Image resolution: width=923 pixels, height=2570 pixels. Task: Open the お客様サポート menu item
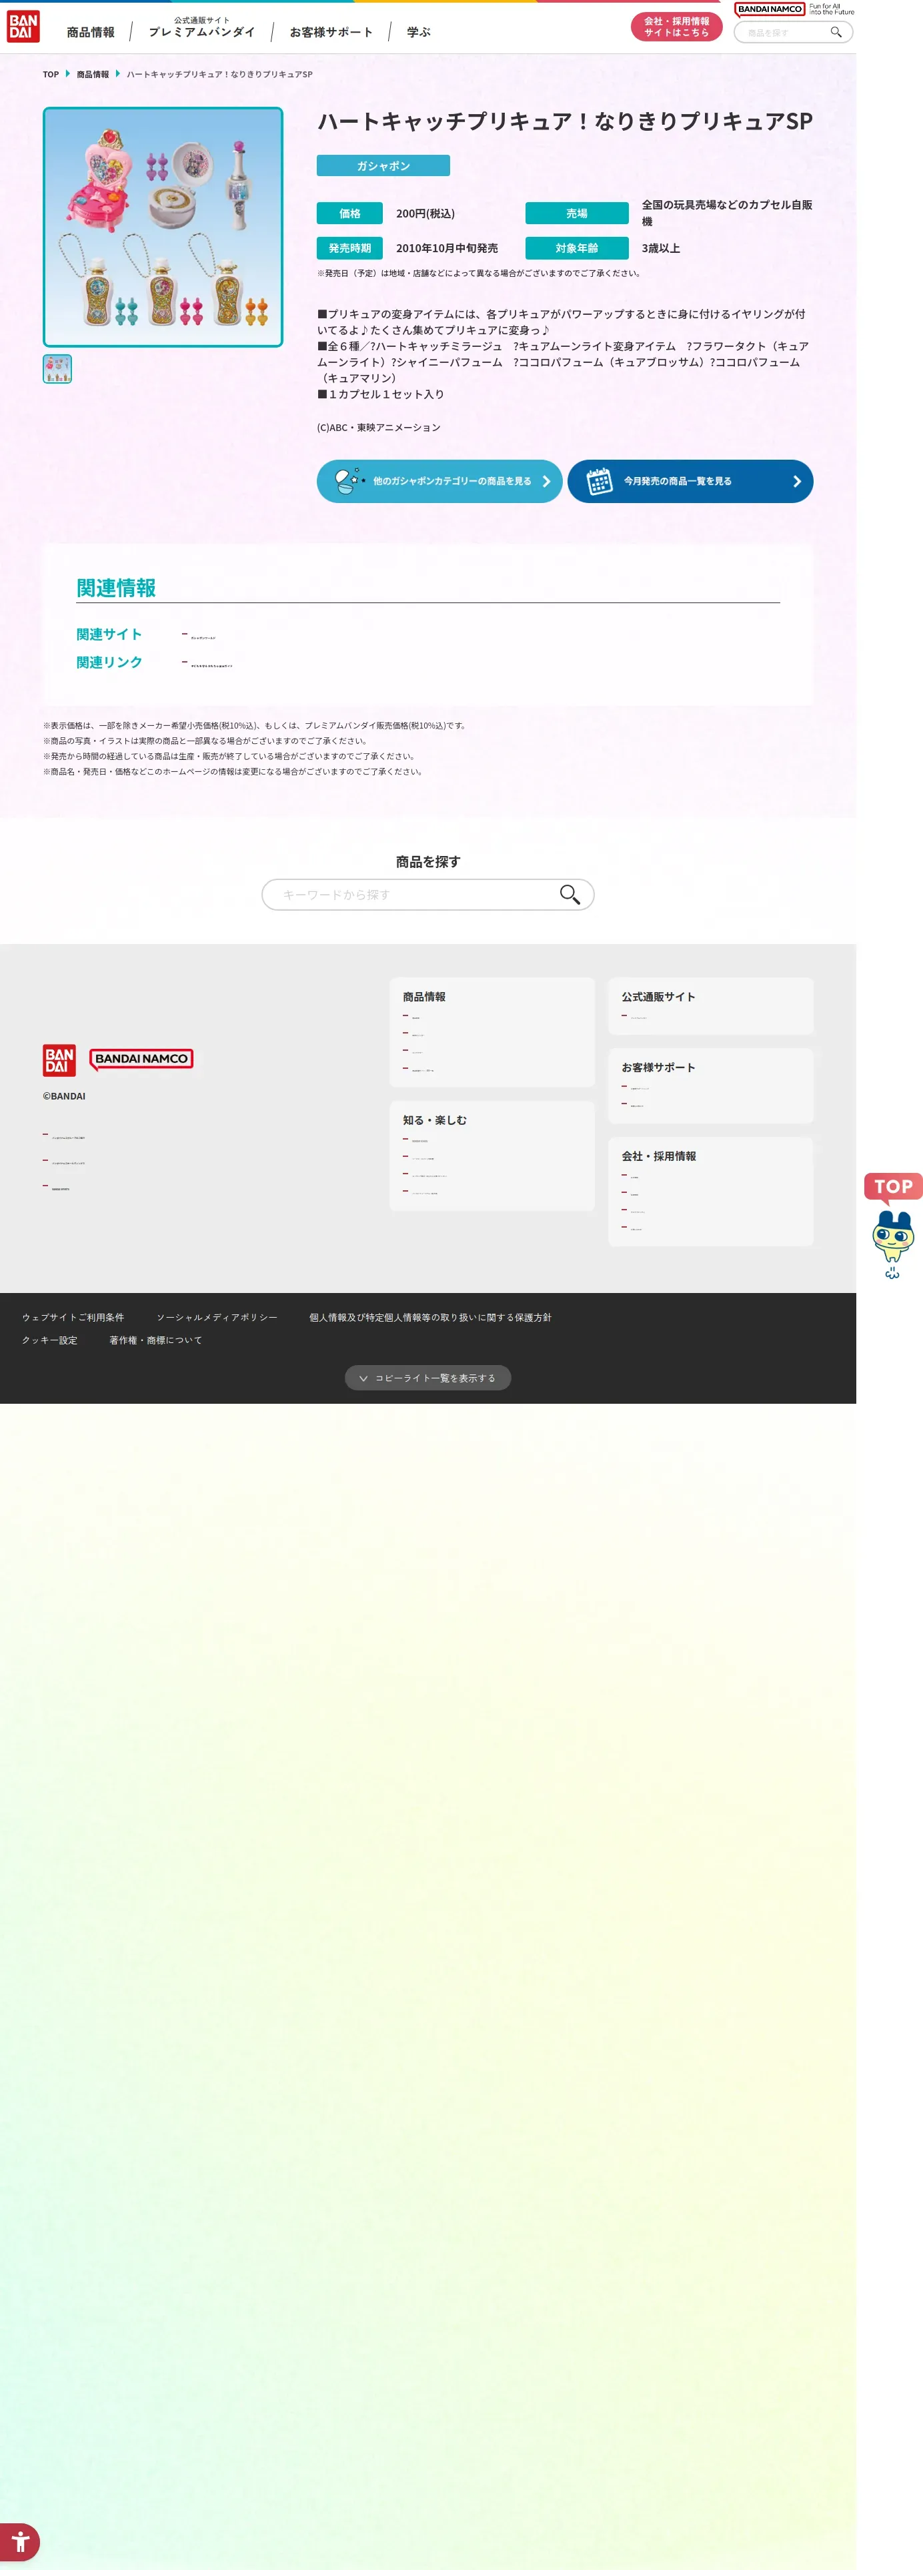[x=331, y=32]
